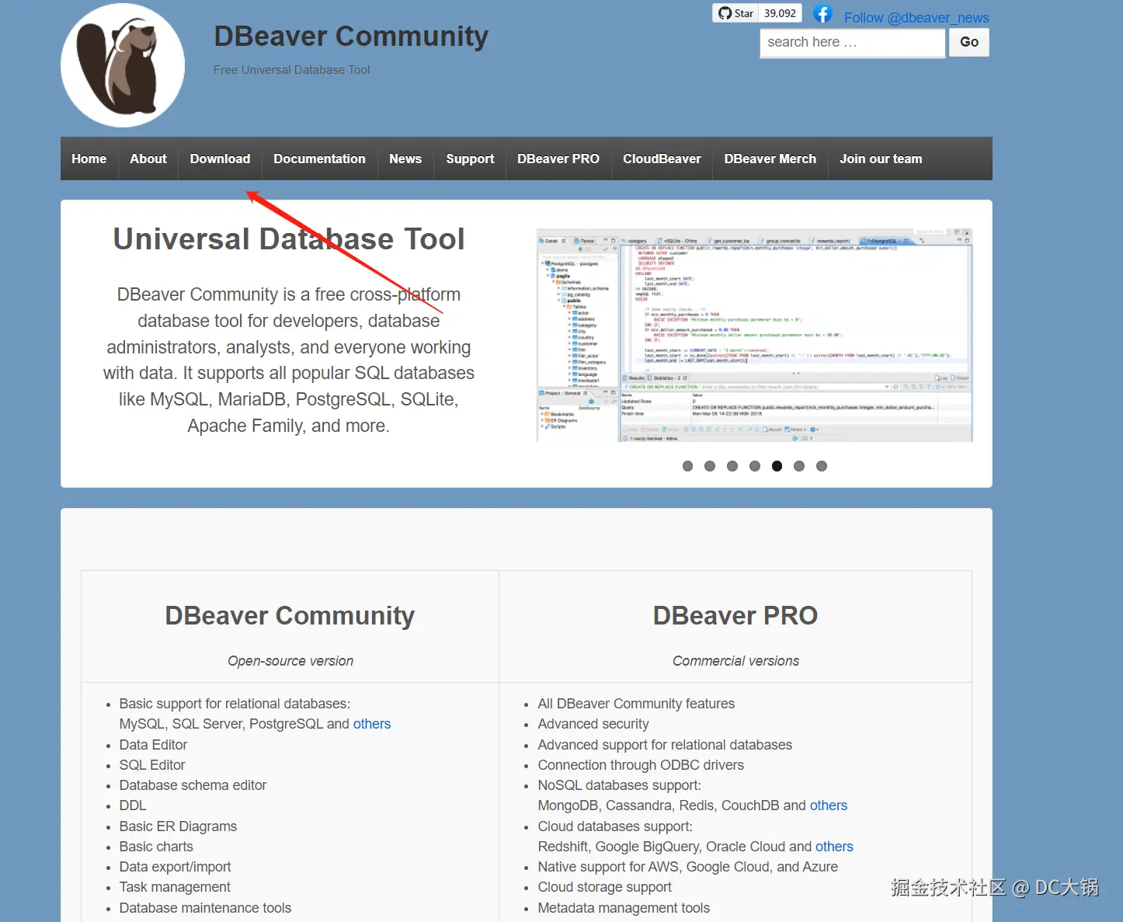Screen dimensions: 1123x922
Task: Click the 'Basic ER Diagrams' list item
Action: click(178, 826)
